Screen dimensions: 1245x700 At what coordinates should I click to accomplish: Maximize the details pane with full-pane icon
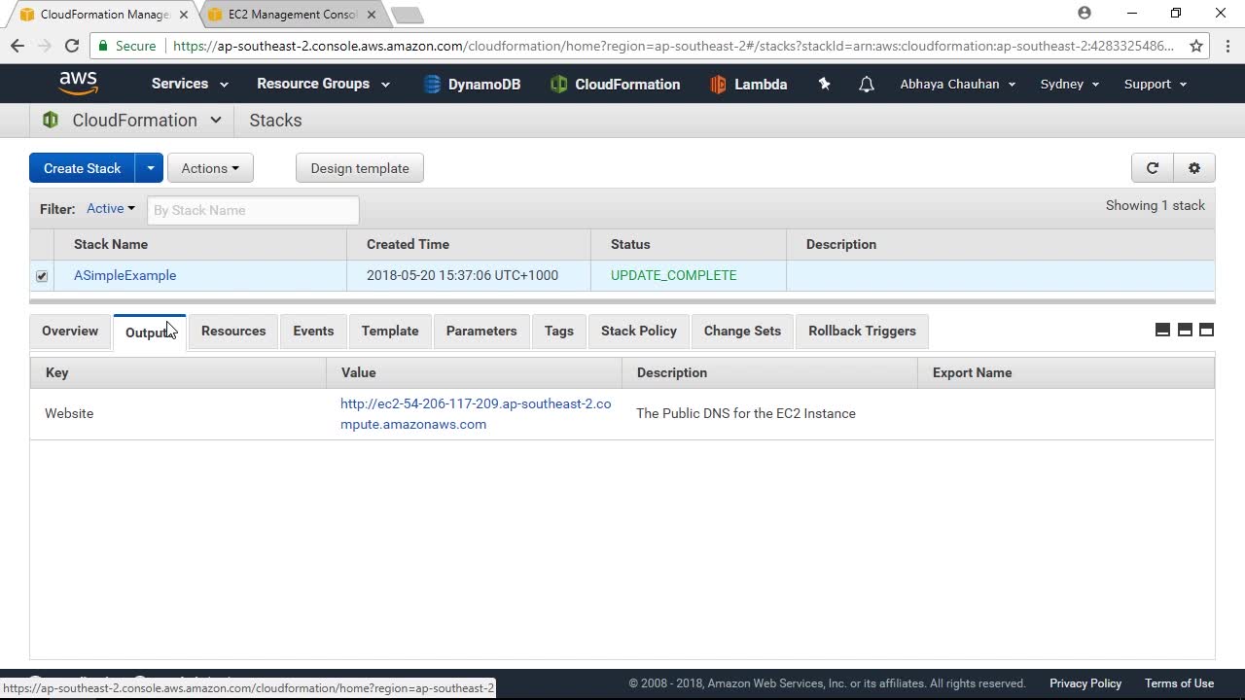tap(1206, 330)
